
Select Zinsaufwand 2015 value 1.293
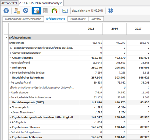[98, 112]
